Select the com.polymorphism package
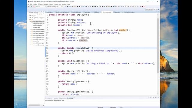Viewport: 192px width, 108px height. (38, 39)
